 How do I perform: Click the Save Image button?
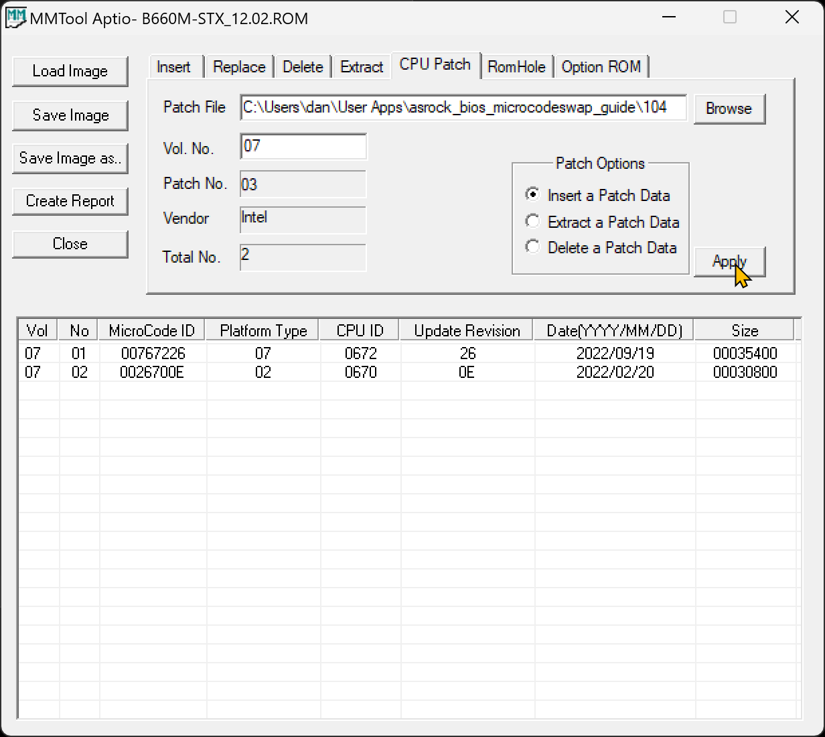pyautogui.click(x=70, y=115)
